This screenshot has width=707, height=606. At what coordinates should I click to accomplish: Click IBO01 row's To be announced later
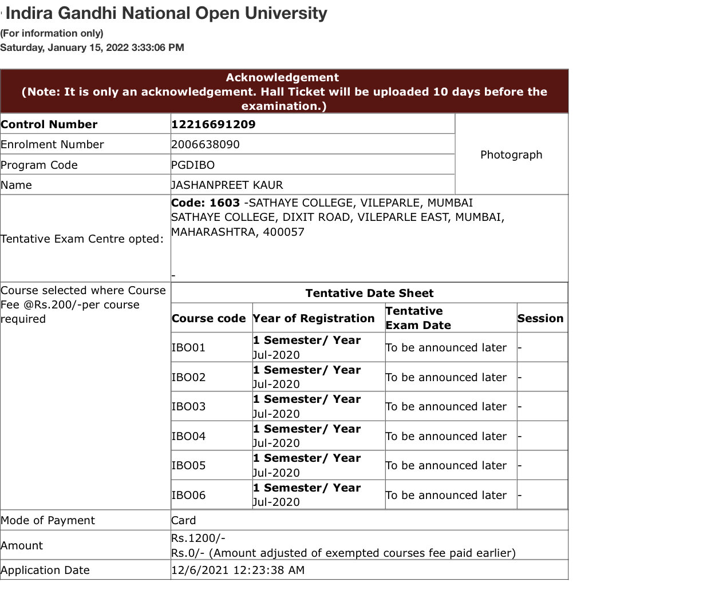point(446,347)
